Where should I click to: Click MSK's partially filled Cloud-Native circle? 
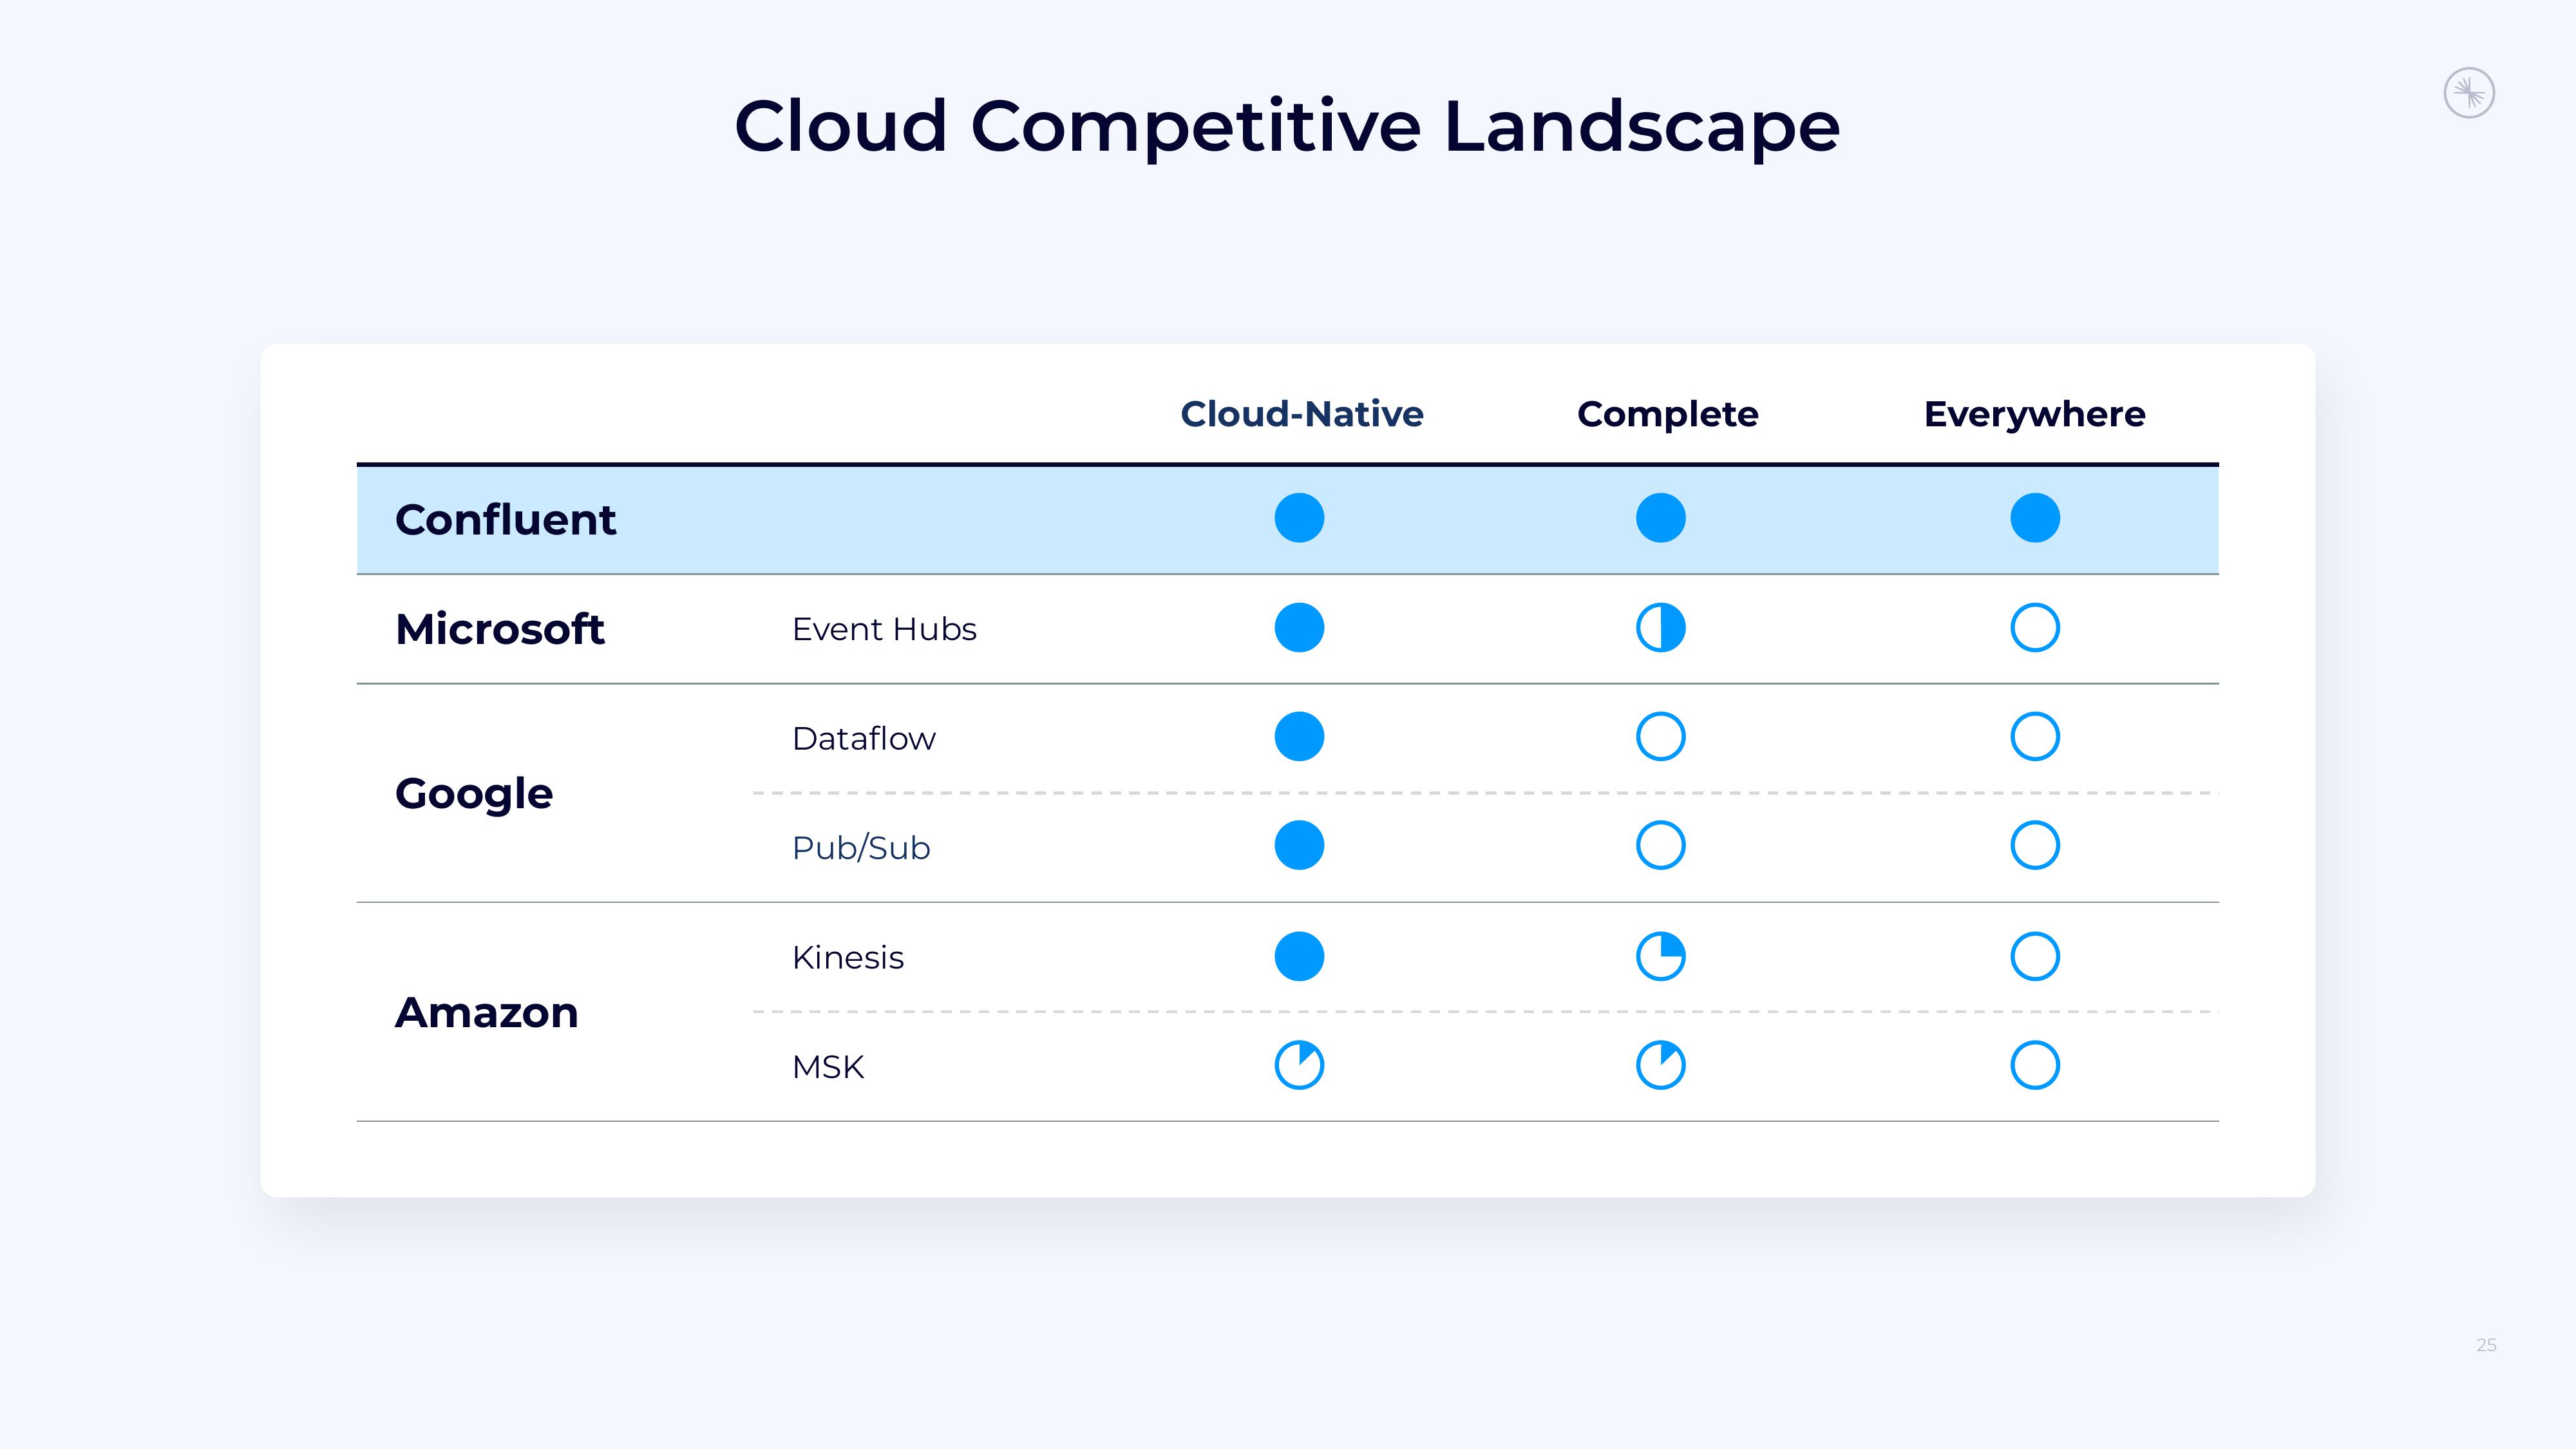[x=1299, y=1065]
